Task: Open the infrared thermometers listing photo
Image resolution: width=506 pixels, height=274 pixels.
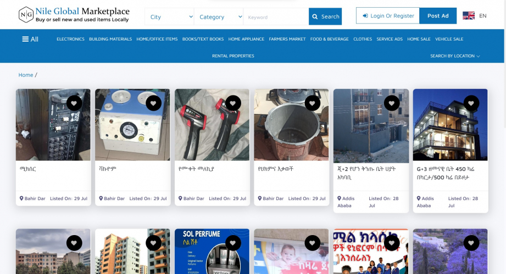Action: coord(212,124)
